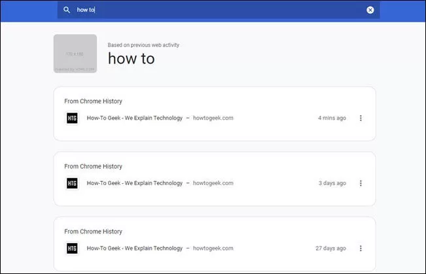Clear the search with the X button
Screen dimensions: 426x274
point(370,10)
